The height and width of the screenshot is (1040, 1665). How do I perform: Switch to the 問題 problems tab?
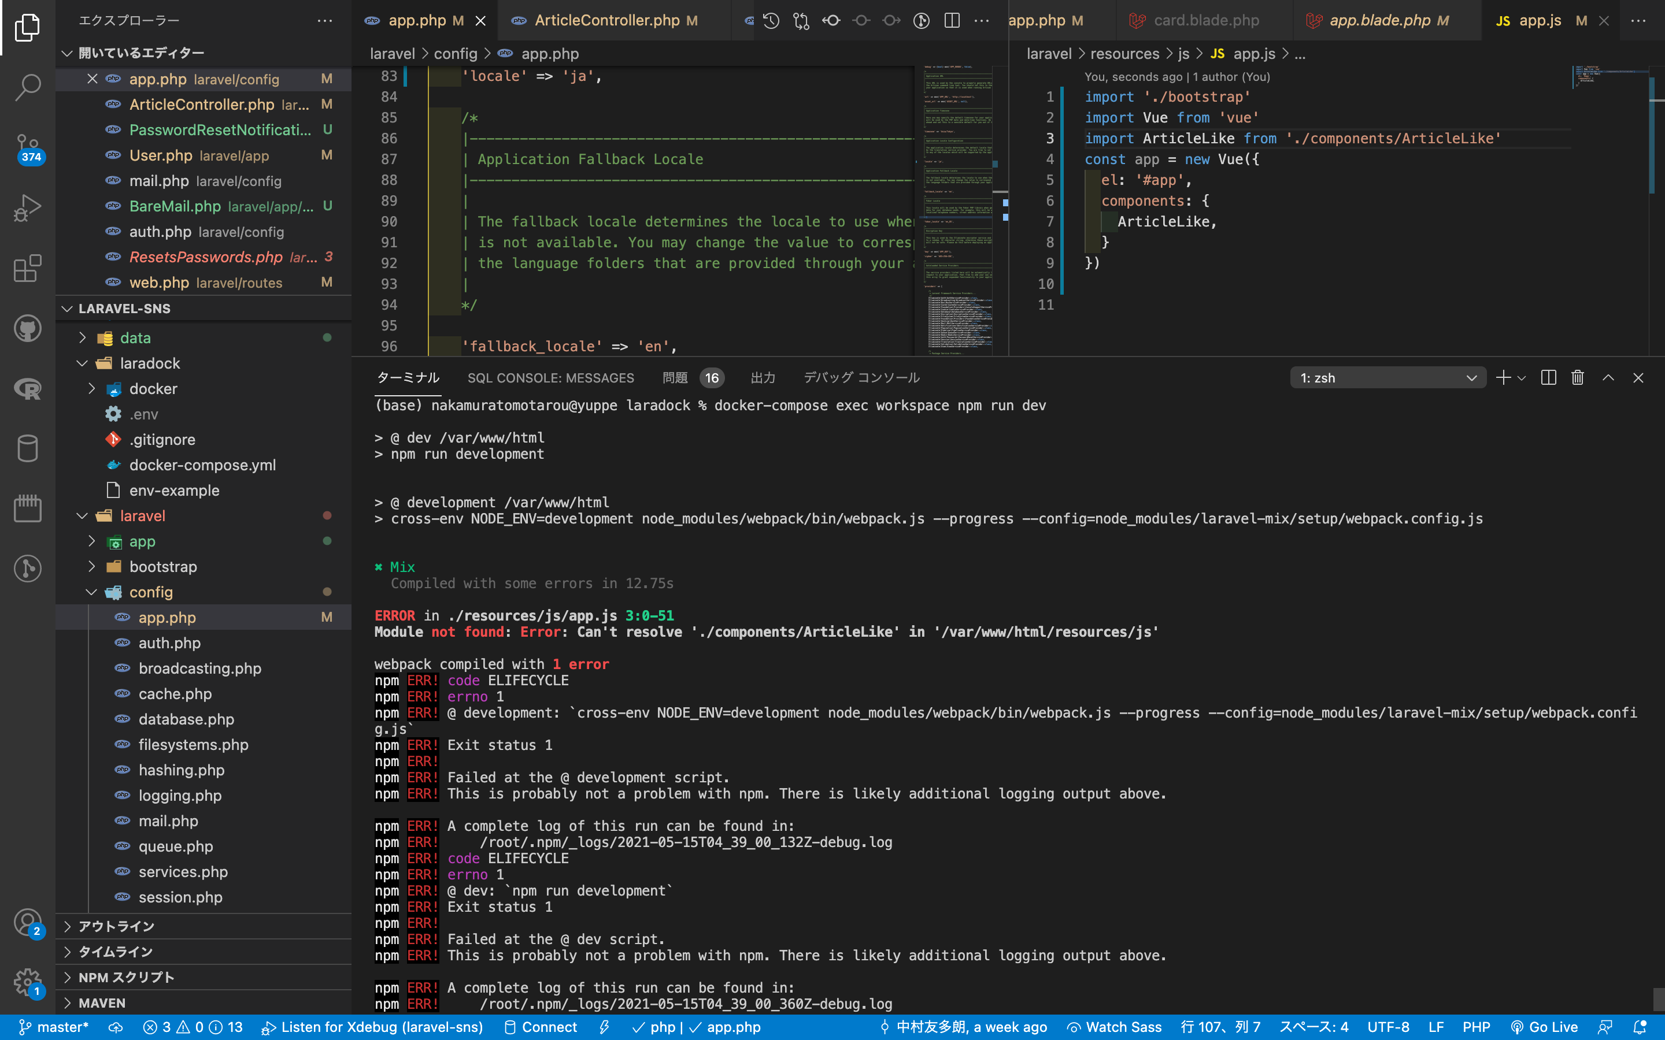[675, 378]
